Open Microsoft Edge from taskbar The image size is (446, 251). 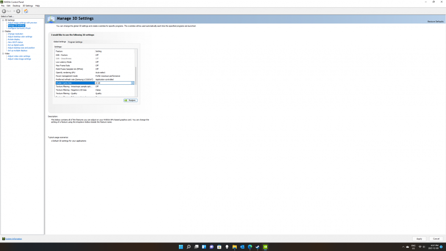coord(250,247)
